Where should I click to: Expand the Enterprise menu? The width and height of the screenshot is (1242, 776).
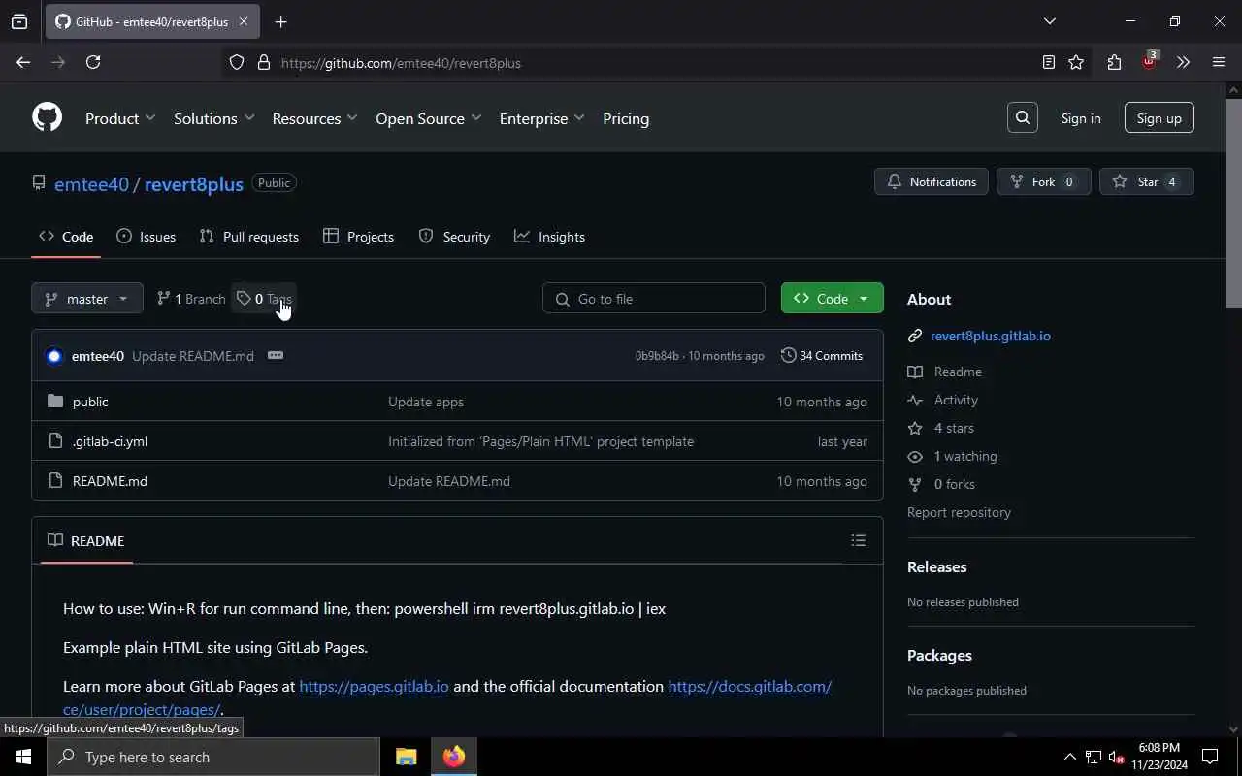point(541,118)
